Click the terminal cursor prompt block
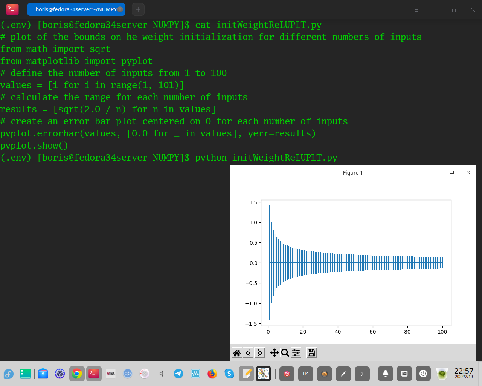 pos(3,170)
